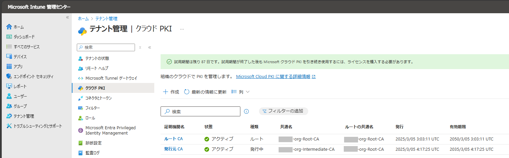Click フィルターの追加 button
The width and height of the screenshot is (509, 158).
click(x=283, y=111)
